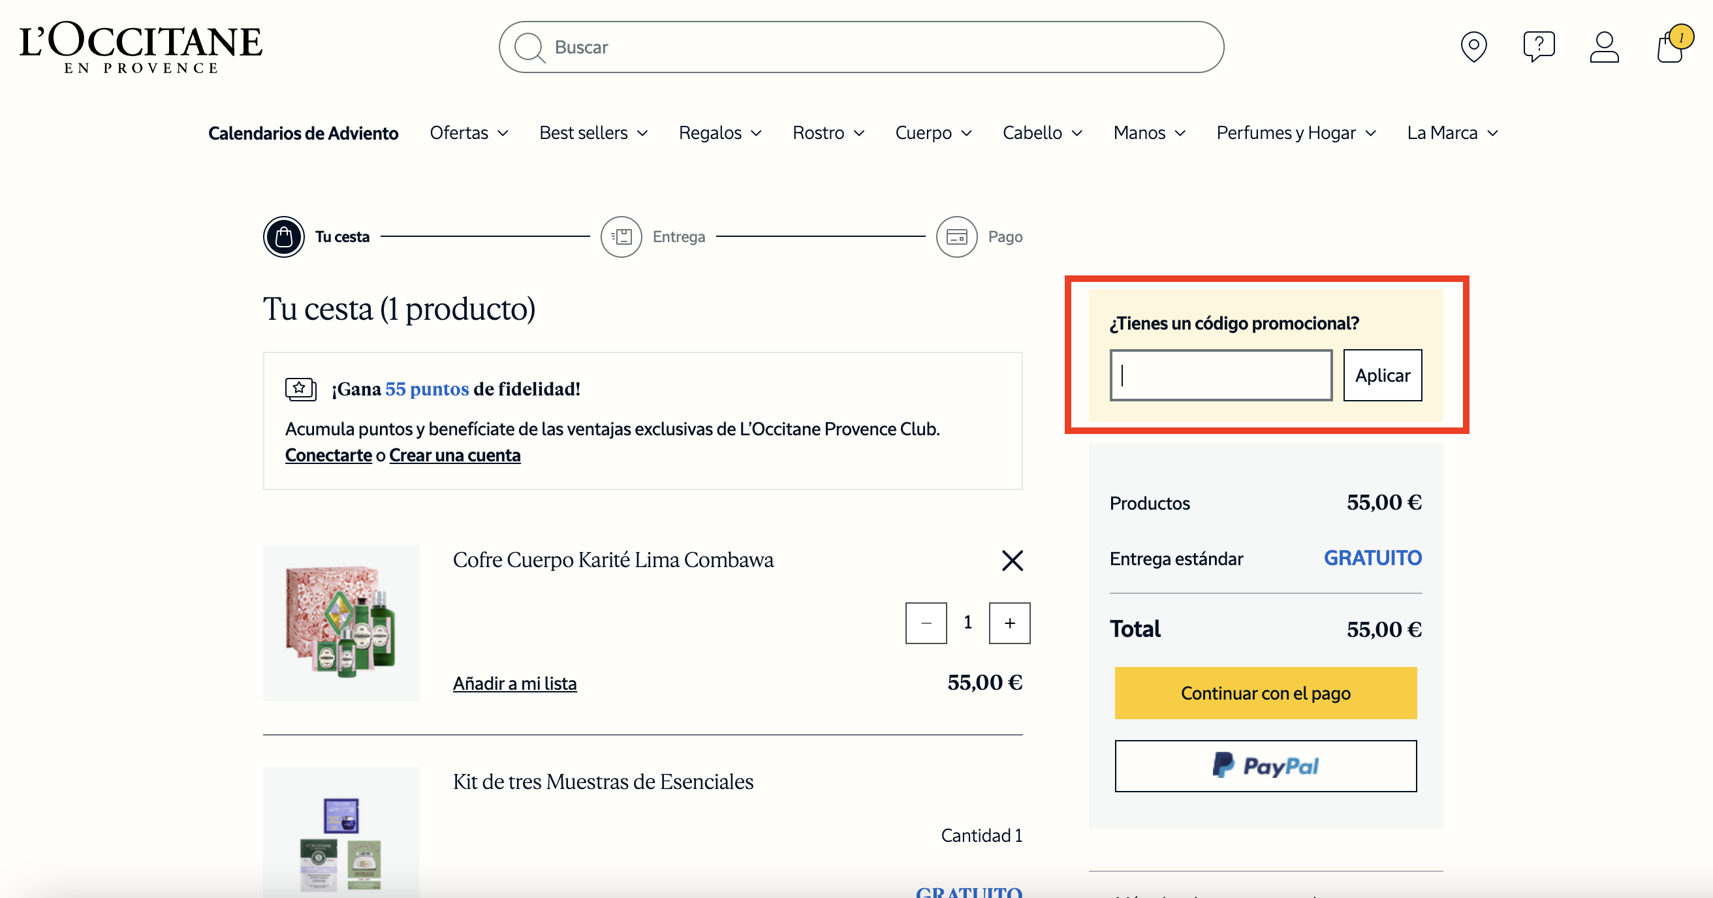Viewport: 1713px width, 898px height.
Task: Click the search magnifier icon
Action: [x=529, y=47]
